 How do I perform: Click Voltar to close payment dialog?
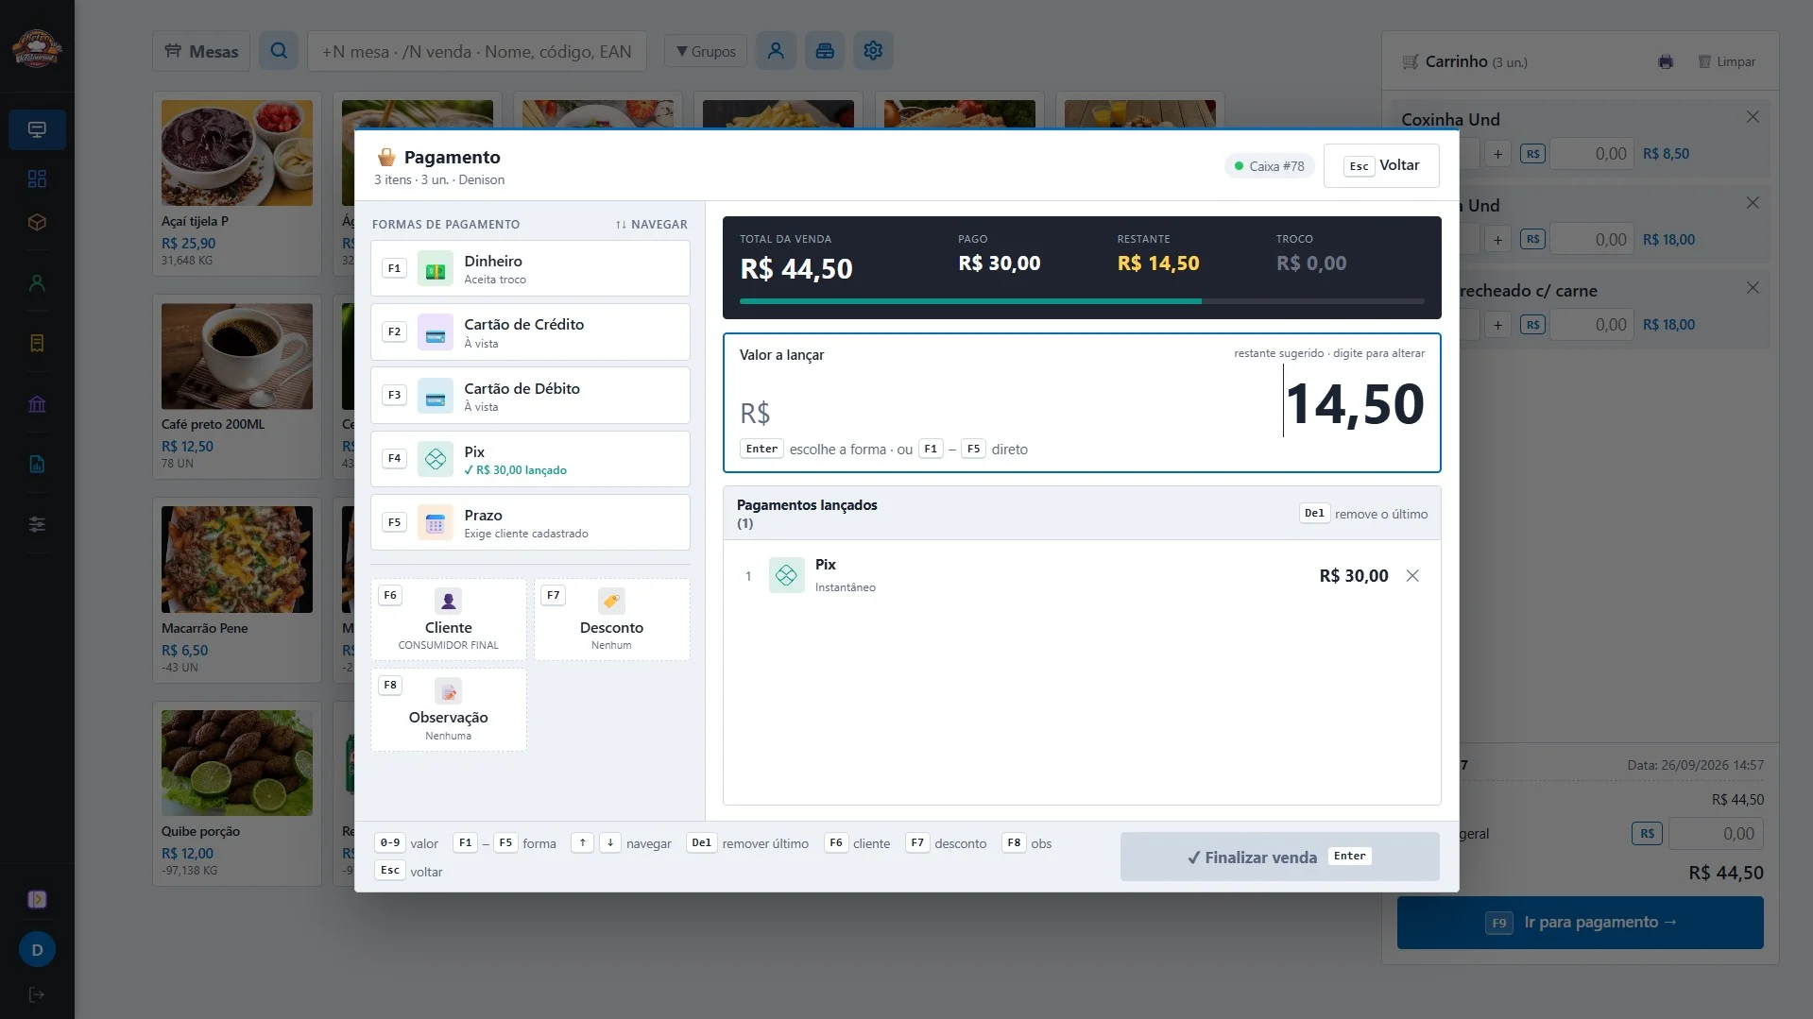[x=1381, y=165]
